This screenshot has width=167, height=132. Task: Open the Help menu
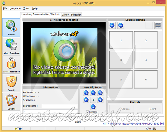35,9
